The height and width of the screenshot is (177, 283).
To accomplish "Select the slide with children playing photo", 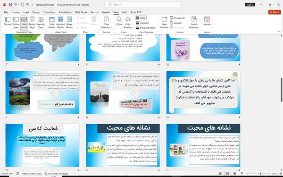I will click(x=203, y=145).
